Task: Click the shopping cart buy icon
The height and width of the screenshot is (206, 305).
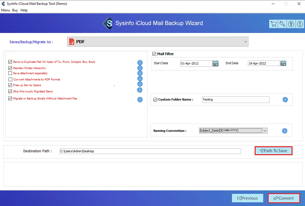Action: pos(273,24)
